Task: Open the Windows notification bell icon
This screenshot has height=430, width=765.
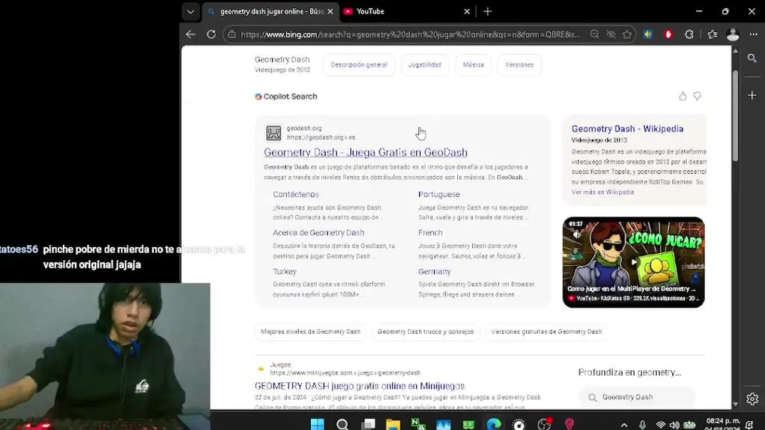Action: click(749, 425)
